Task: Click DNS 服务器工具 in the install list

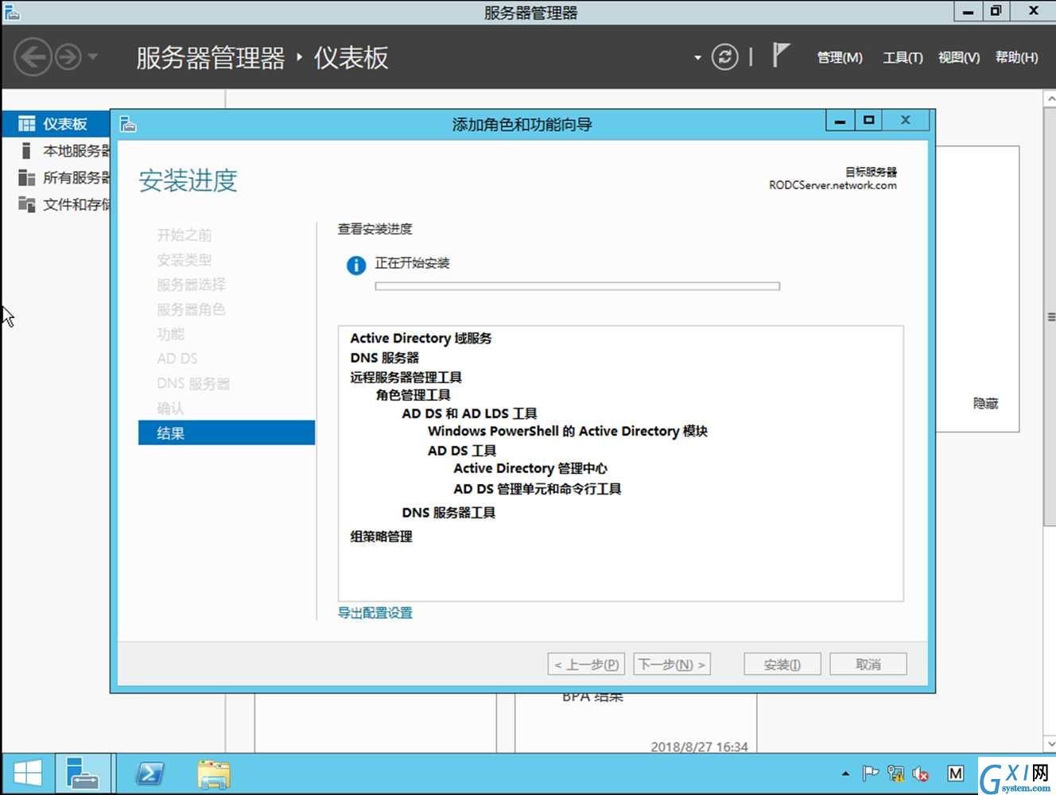Action: [x=448, y=513]
